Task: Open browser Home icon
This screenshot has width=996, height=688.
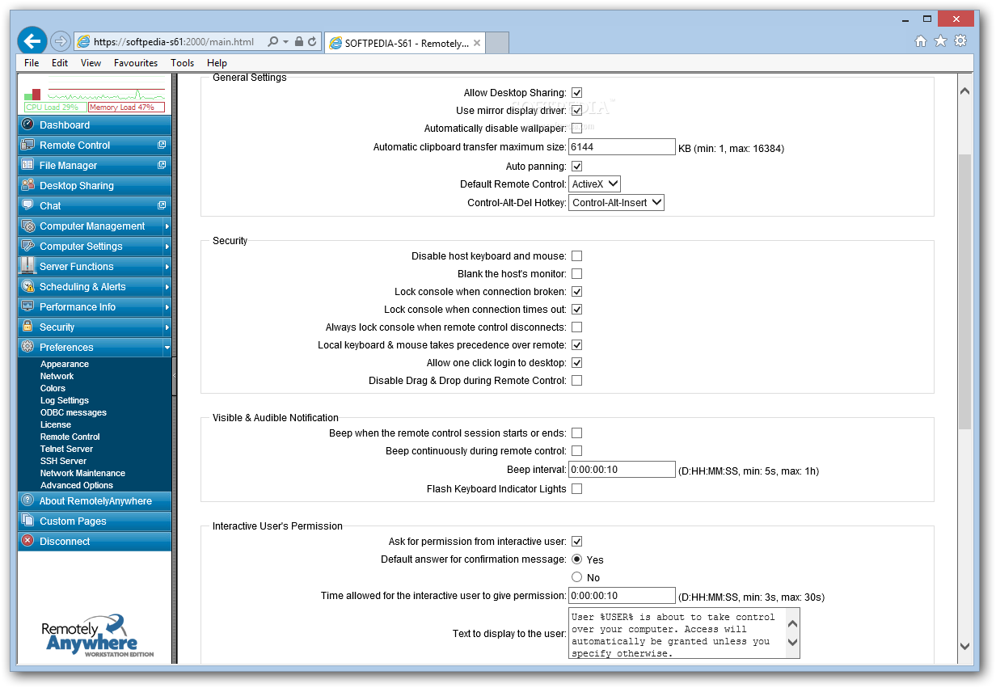Action: point(921,41)
